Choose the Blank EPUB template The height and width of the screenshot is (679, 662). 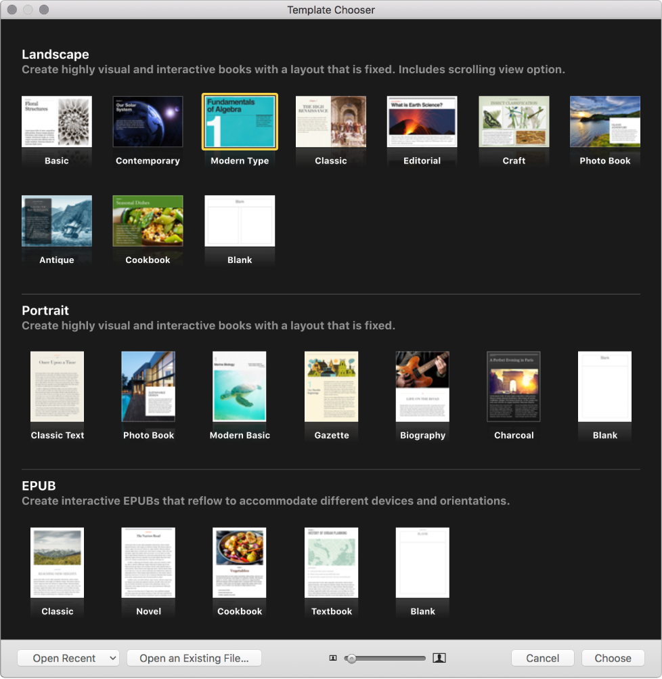pyautogui.click(x=423, y=562)
